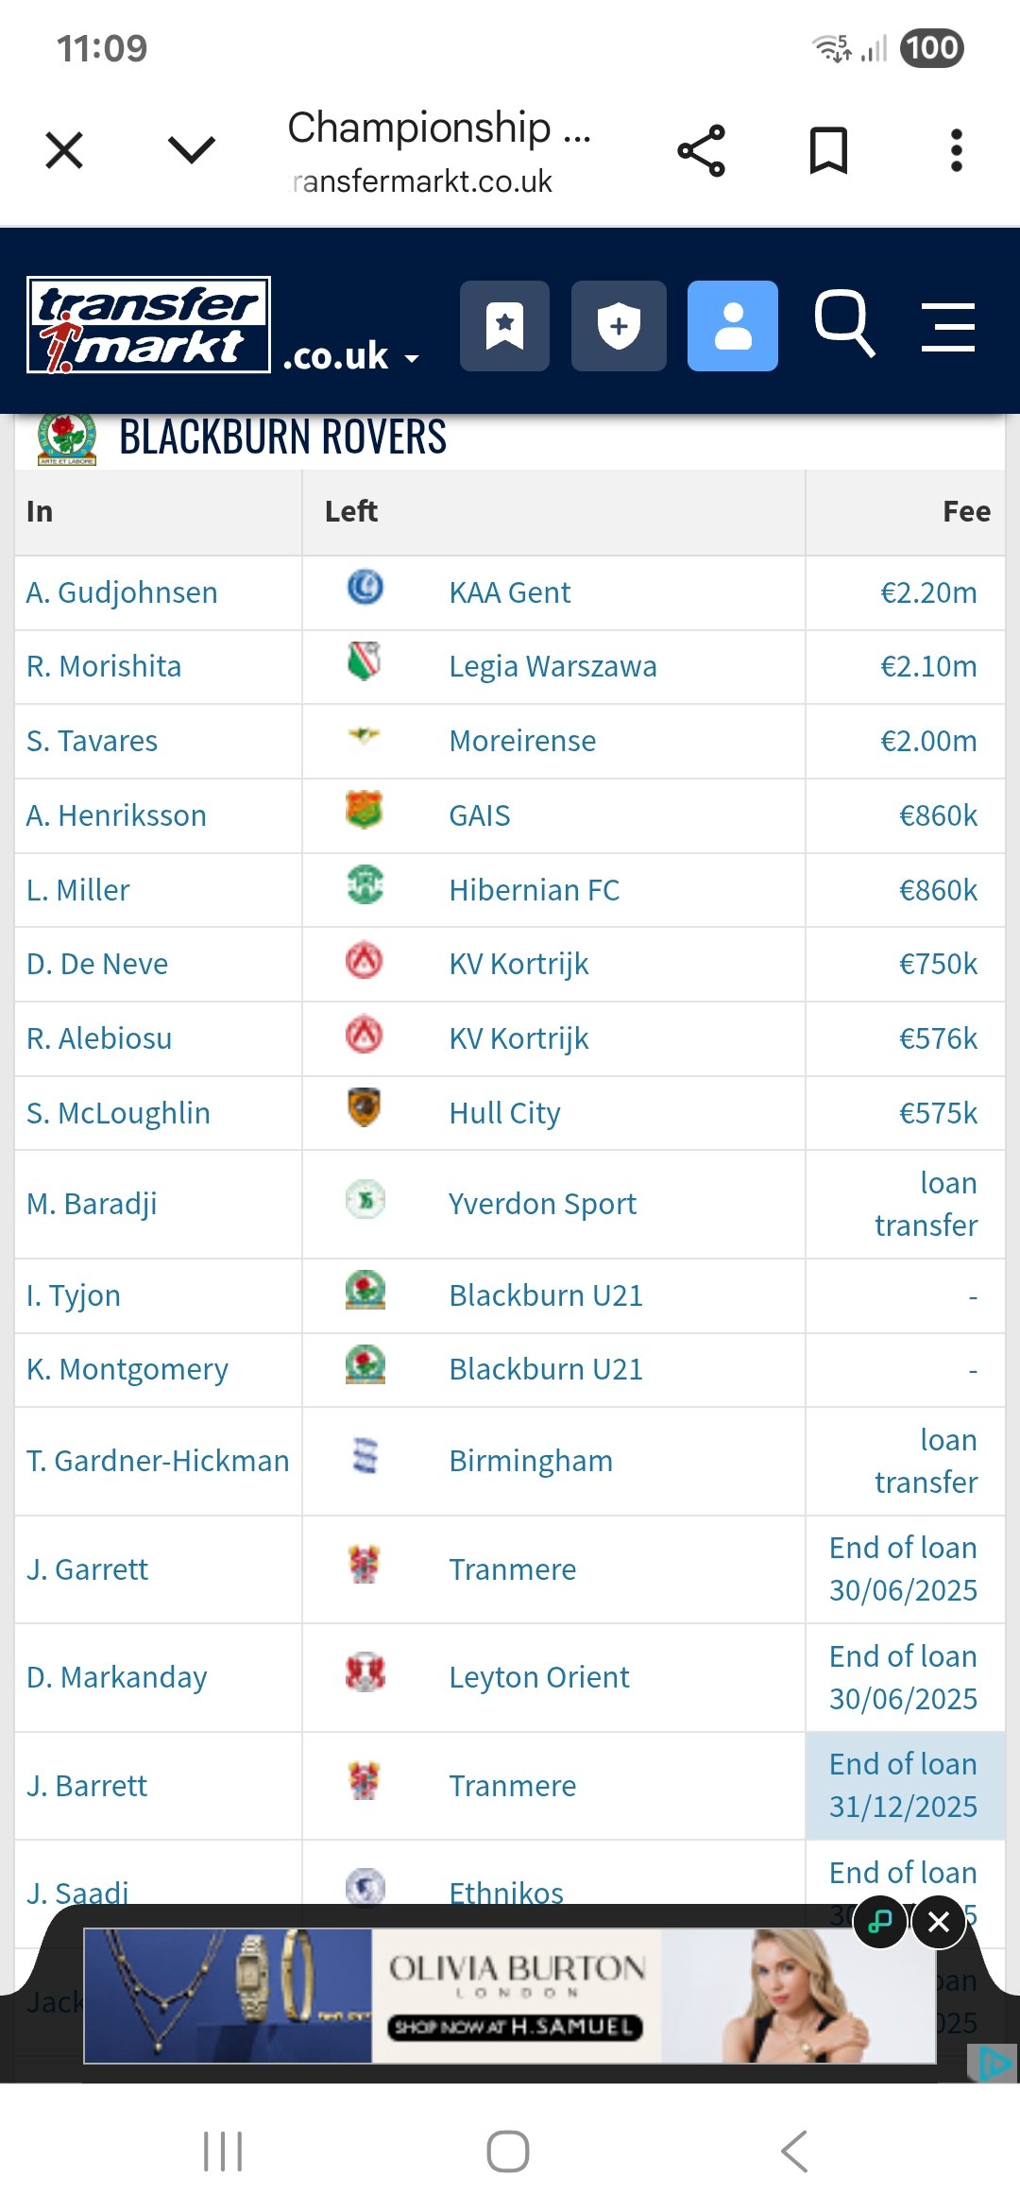
Task: Bookmark this page in the browser
Action: coord(828,150)
